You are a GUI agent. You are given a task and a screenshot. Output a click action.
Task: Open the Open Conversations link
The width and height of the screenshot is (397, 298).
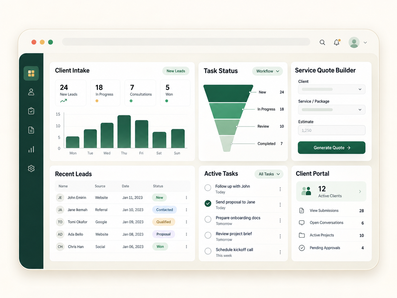pos(327,223)
